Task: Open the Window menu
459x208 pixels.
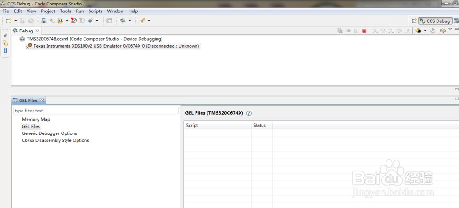Action: pyautogui.click(x=115, y=11)
